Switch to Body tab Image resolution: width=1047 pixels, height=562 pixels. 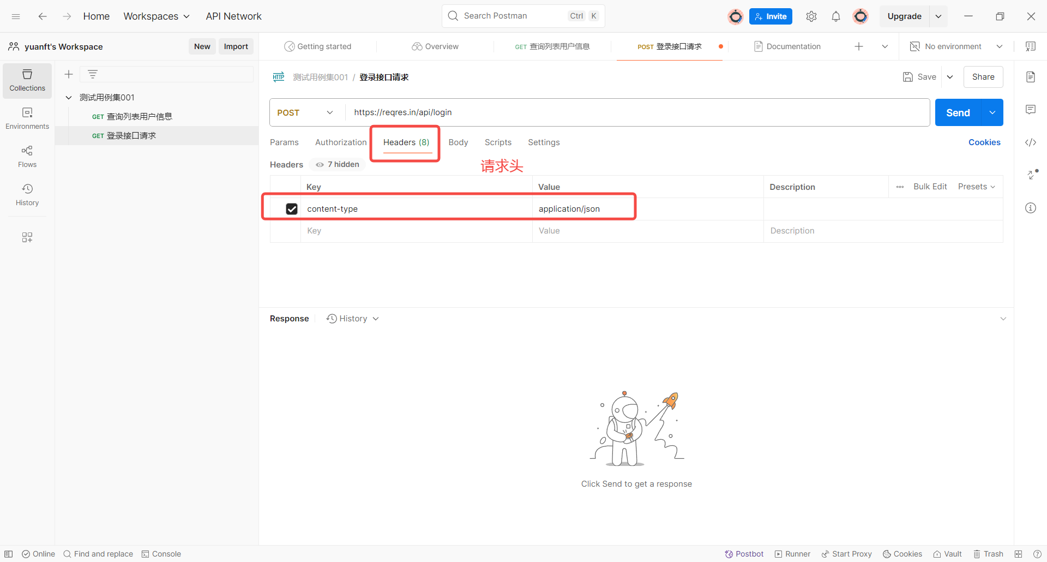pos(458,142)
